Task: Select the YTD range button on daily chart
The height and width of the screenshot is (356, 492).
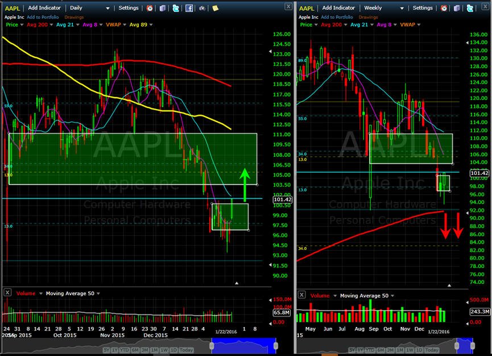Action: tap(125, 350)
